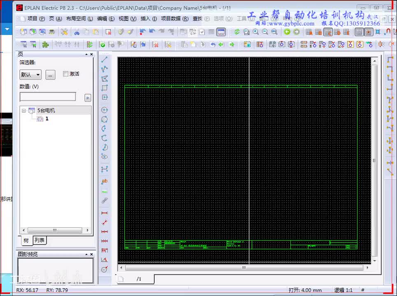Select the Radius dimension tool
Image resolution: width=397 pixels, height=296 pixels.
pyautogui.click(x=104, y=269)
